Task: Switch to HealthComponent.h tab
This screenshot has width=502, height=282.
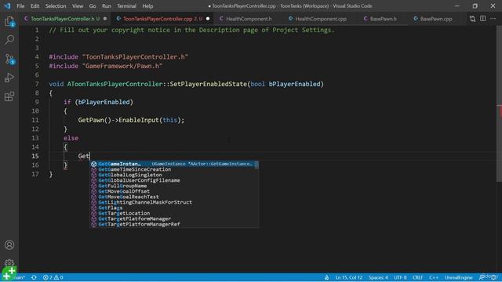Action: tap(249, 19)
